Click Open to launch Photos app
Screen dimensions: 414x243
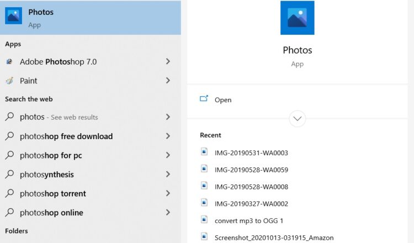tap(223, 100)
